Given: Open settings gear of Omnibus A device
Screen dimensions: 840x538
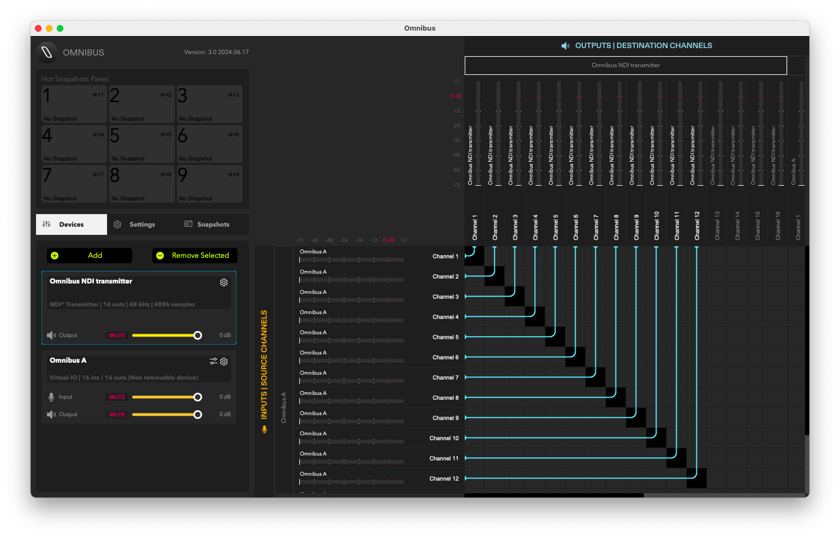Looking at the screenshot, I should (x=224, y=362).
